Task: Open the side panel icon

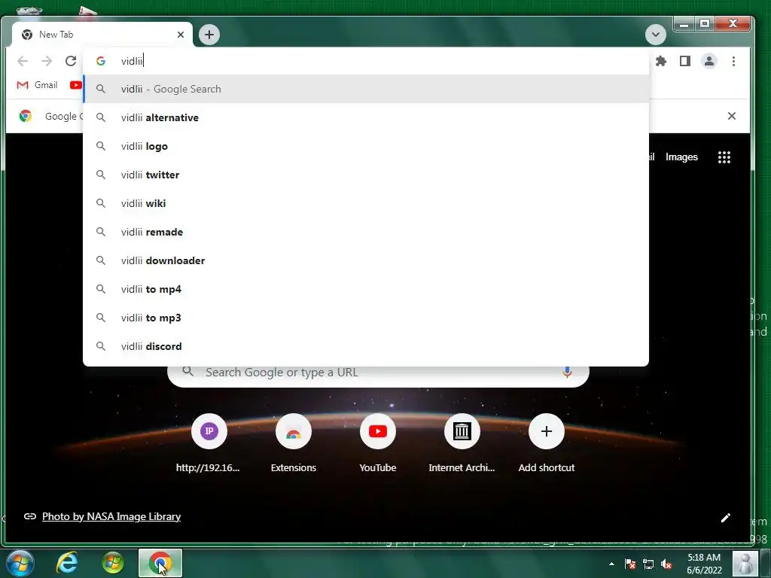Action: tap(685, 61)
